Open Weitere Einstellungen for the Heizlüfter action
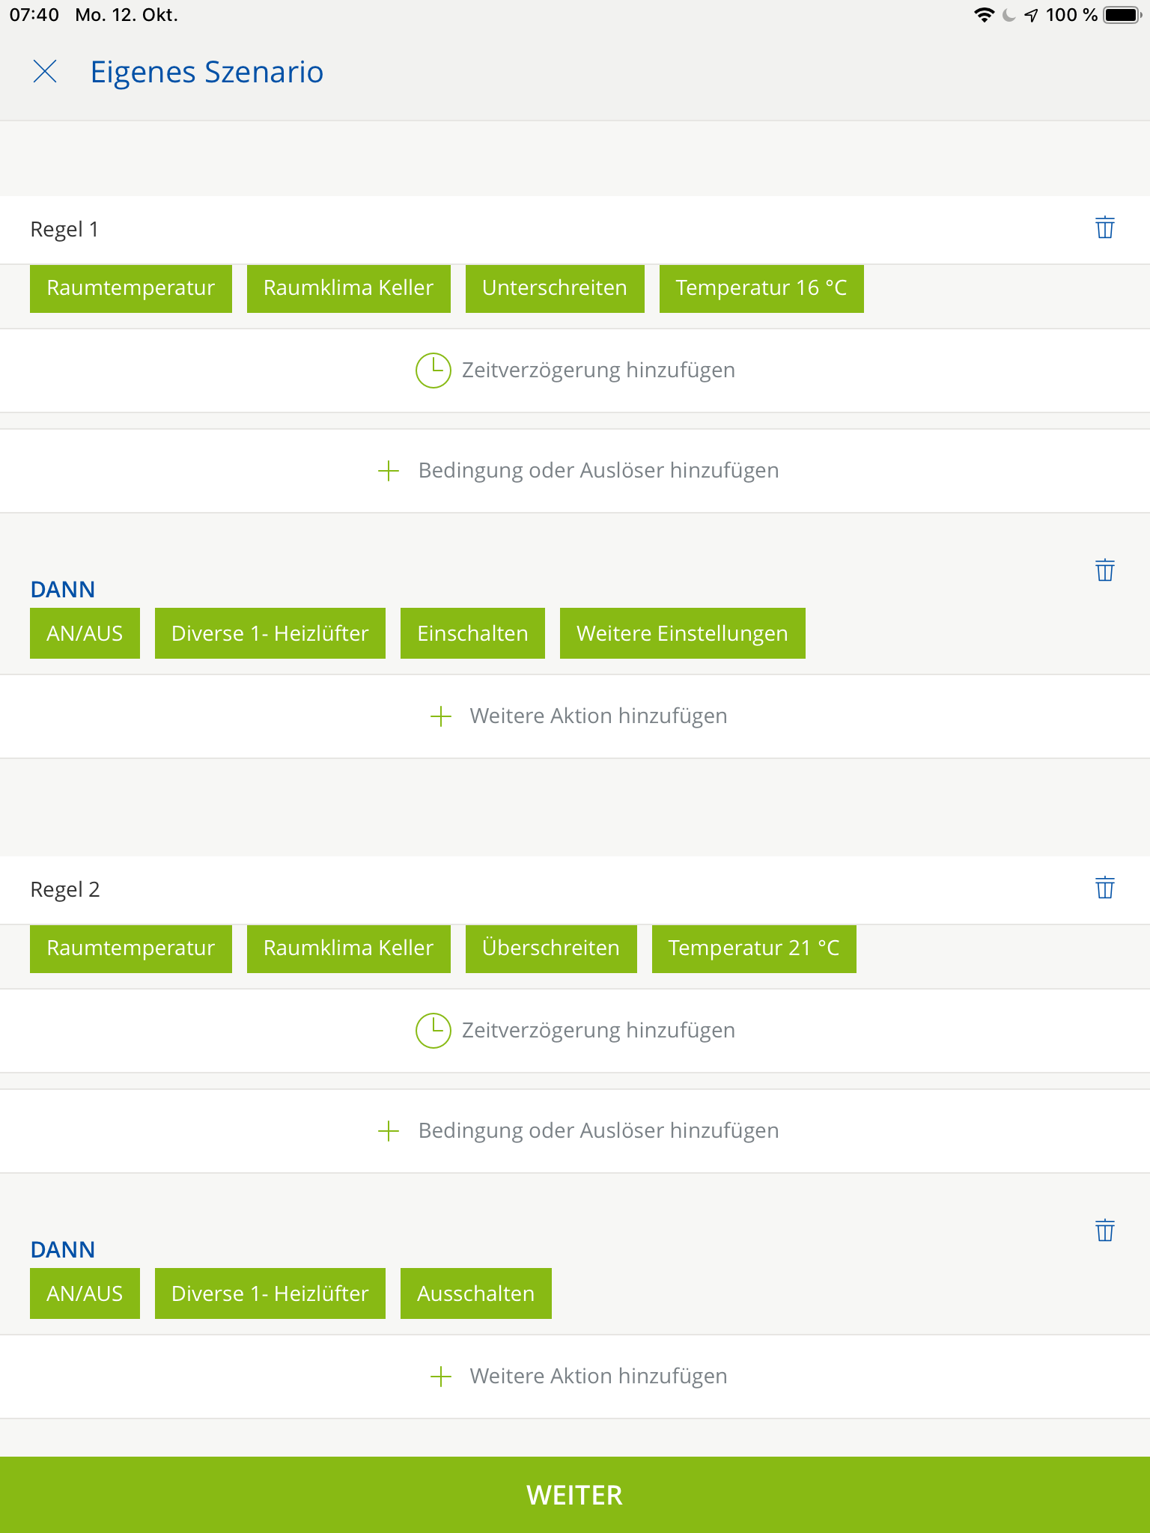1150x1533 pixels. pyautogui.click(x=681, y=634)
